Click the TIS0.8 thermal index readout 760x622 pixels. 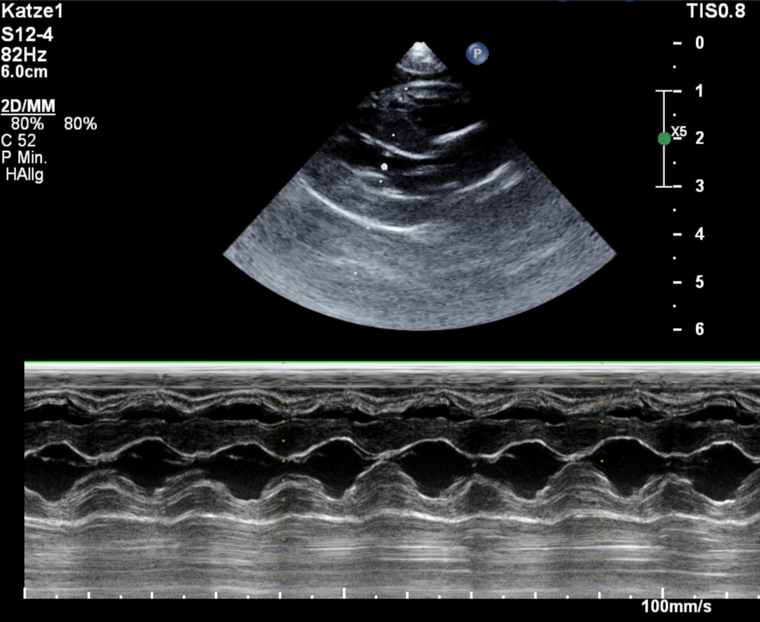(x=716, y=12)
